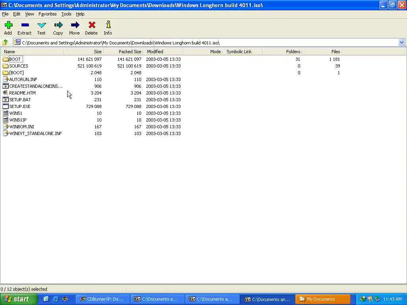This screenshot has height=305, width=407.
Task: Click the SETUP.BAT file icon
Action: 6,100
